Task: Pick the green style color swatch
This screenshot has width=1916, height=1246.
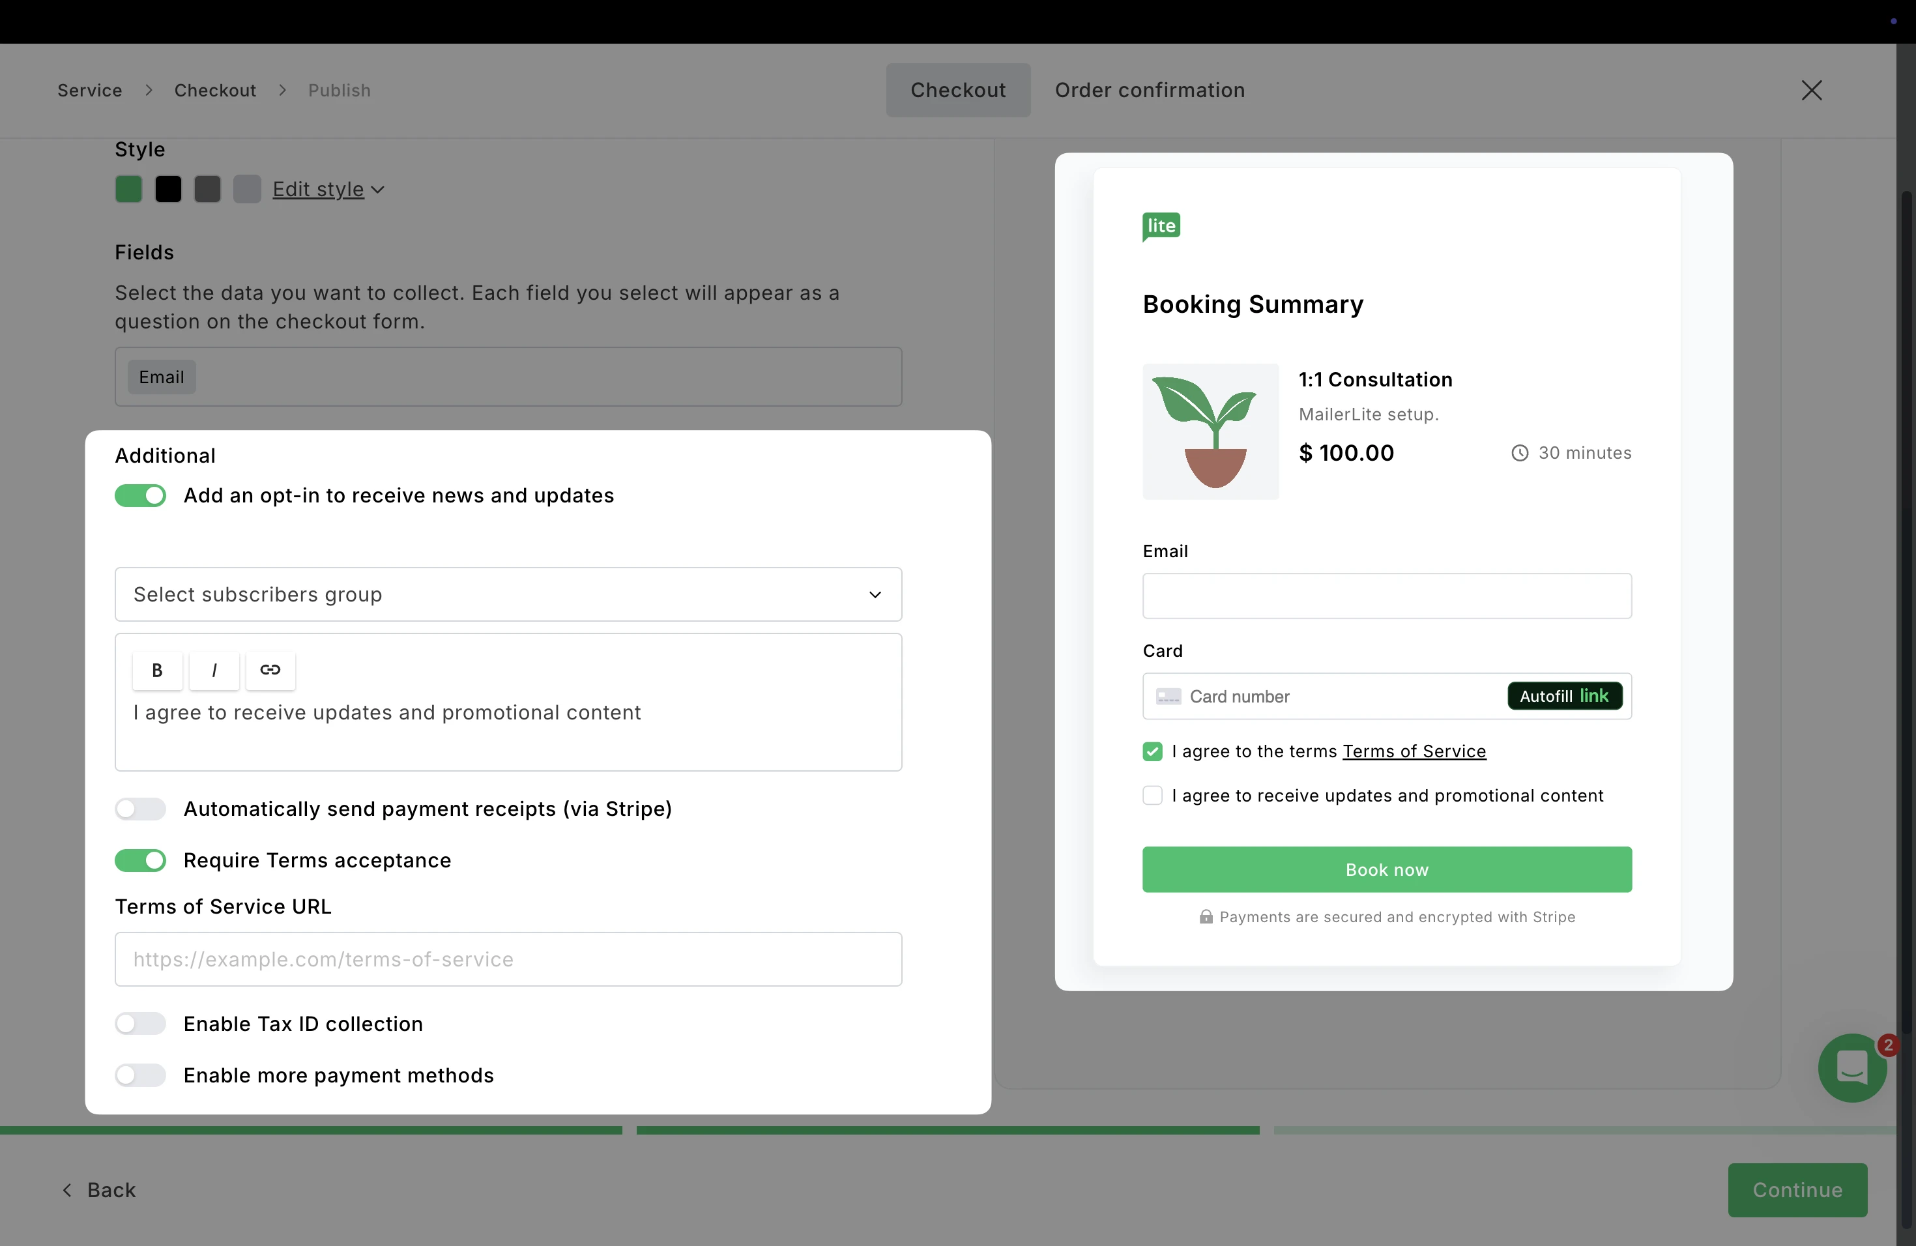Action: [129, 189]
